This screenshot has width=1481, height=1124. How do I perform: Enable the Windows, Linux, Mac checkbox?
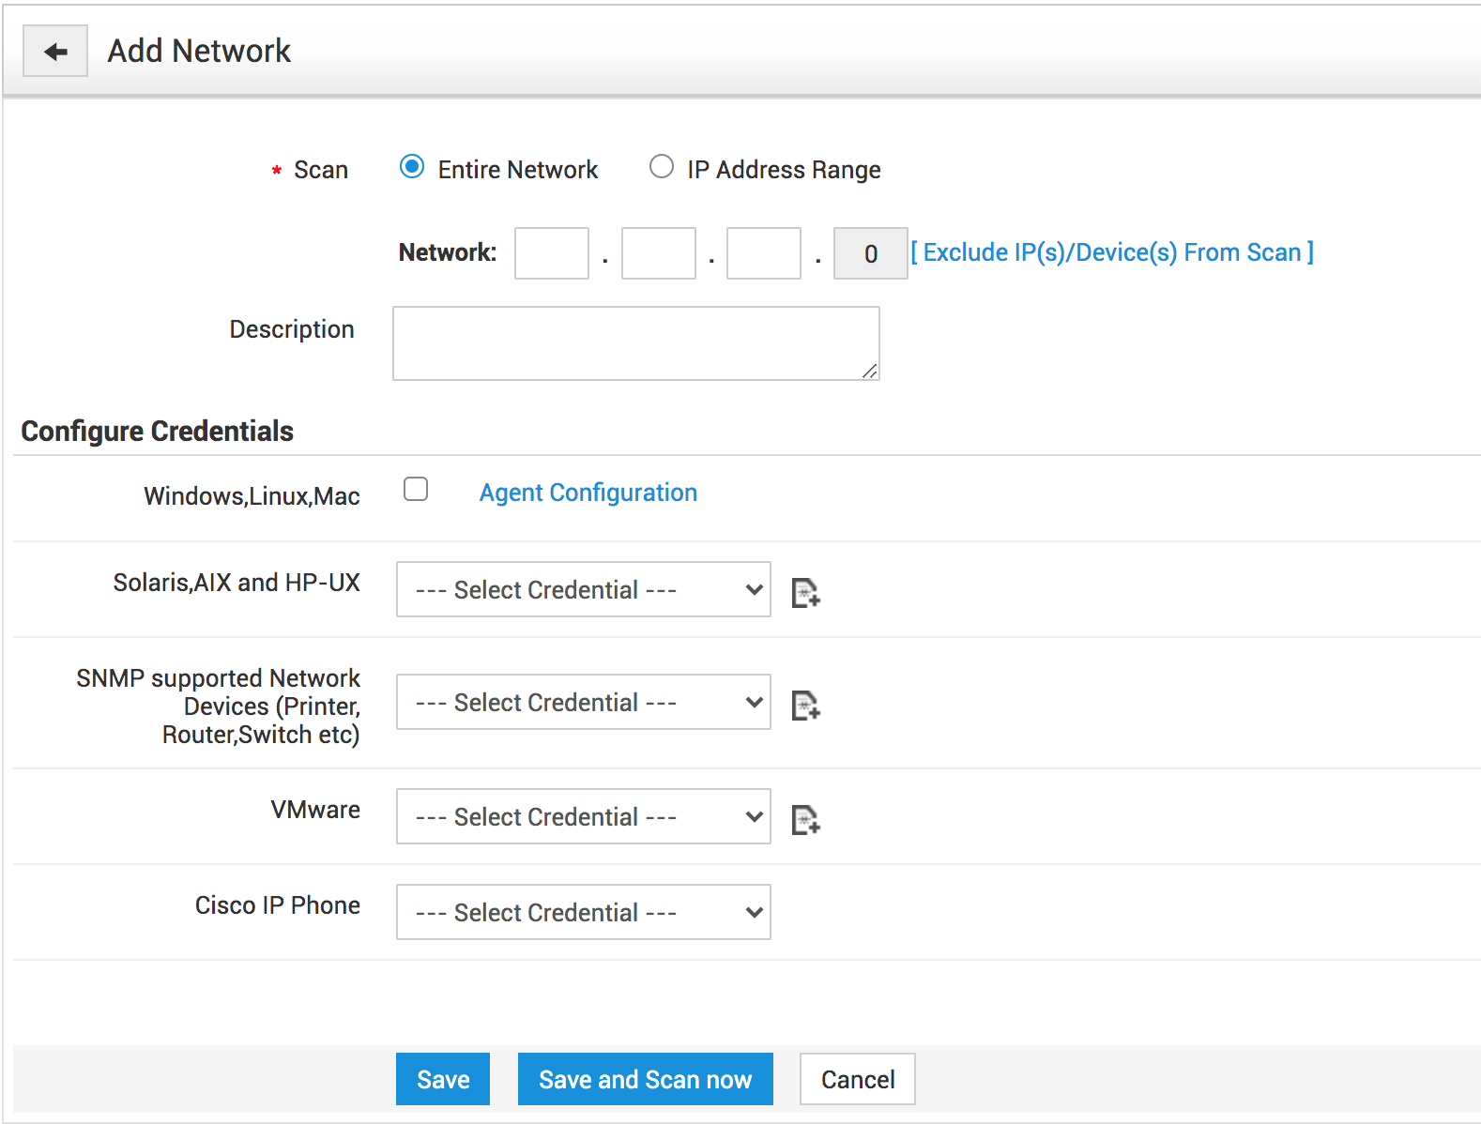click(x=416, y=490)
